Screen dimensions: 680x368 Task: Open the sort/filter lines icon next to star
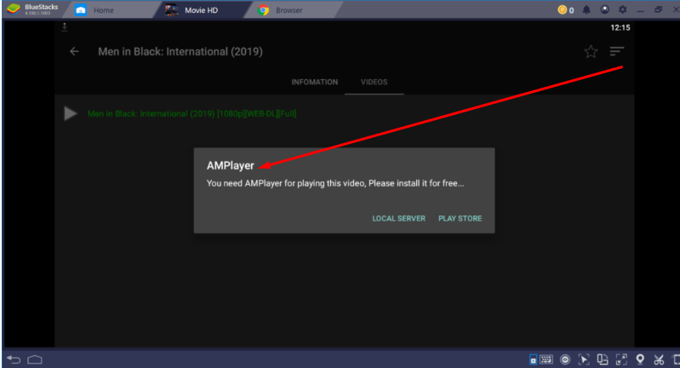pos(616,52)
